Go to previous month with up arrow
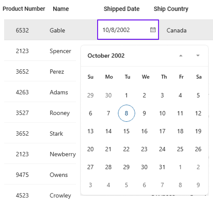The image size is (213, 205). [181, 56]
